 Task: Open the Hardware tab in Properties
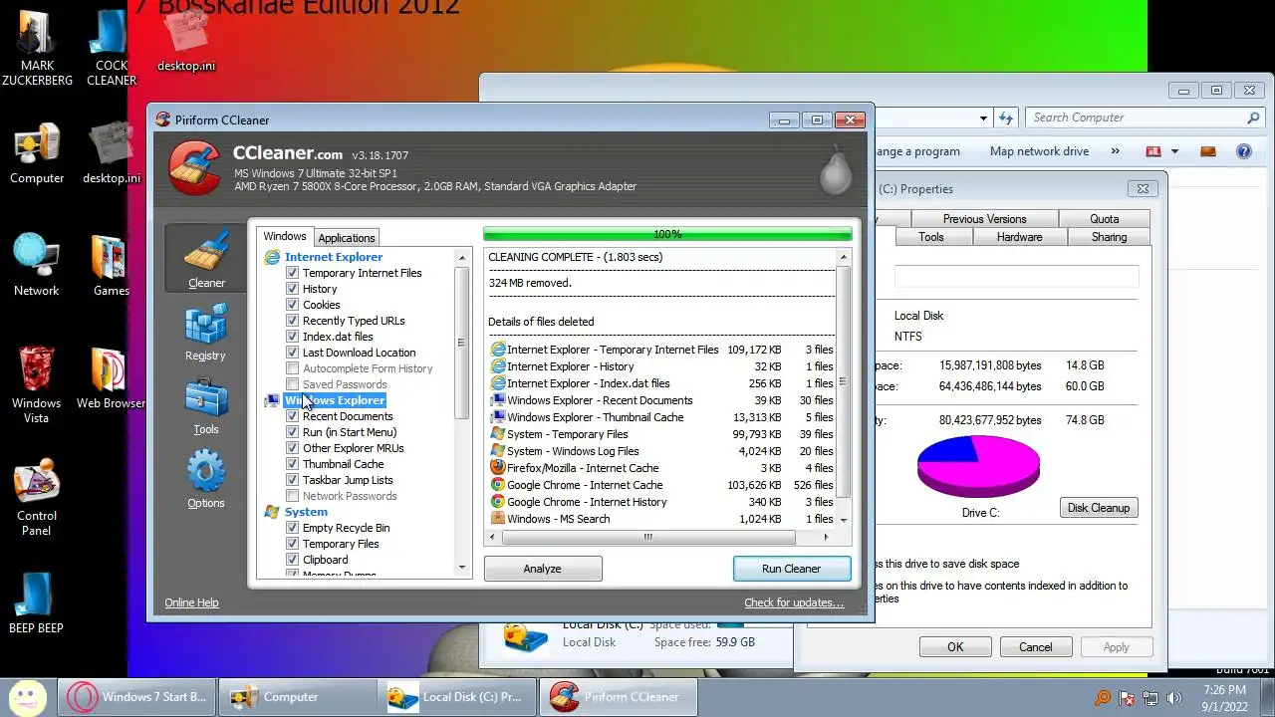click(1019, 237)
